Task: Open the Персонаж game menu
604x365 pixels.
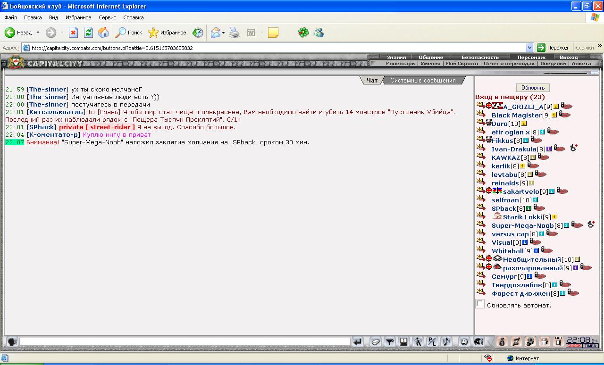Action: (531, 57)
